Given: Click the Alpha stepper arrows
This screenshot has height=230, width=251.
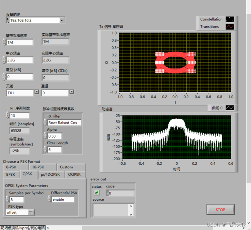Looking at the screenshot, I should click(x=45, y=136).
